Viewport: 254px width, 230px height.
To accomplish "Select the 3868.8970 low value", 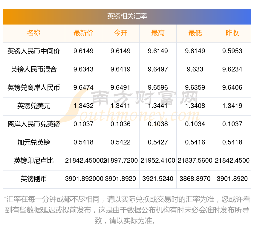I will coord(195,179).
